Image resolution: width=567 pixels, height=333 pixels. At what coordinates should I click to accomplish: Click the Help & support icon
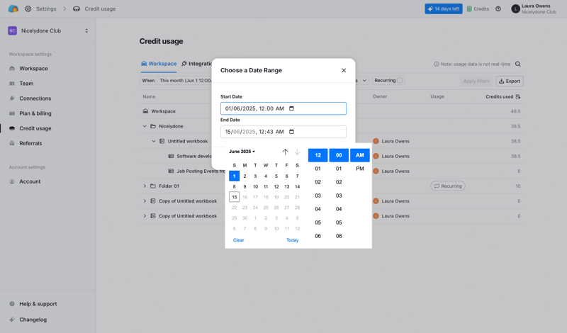tap(12, 304)
